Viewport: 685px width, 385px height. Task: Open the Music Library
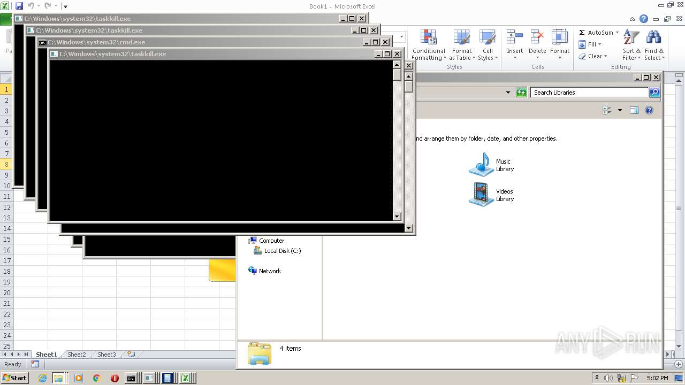[491, 165]
